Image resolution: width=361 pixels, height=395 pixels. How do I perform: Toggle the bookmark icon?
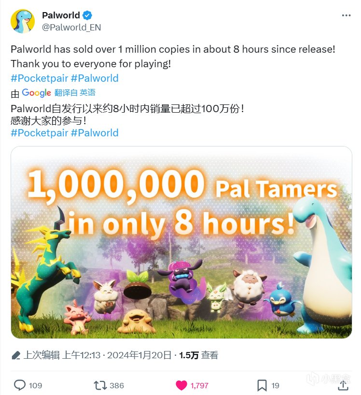(x=262, y=385)
